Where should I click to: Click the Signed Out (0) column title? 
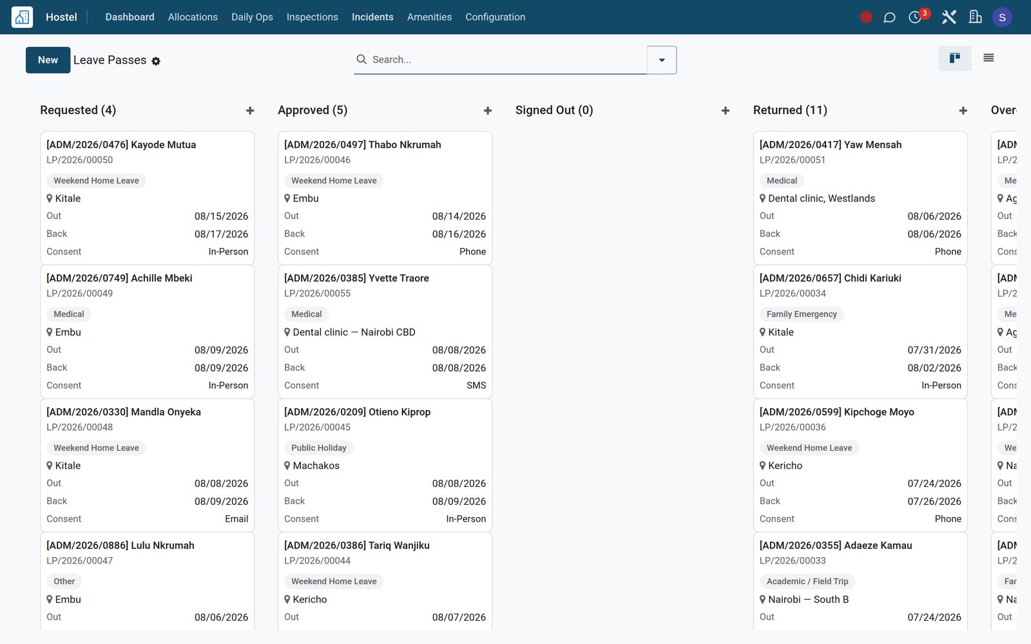(554, 110)
